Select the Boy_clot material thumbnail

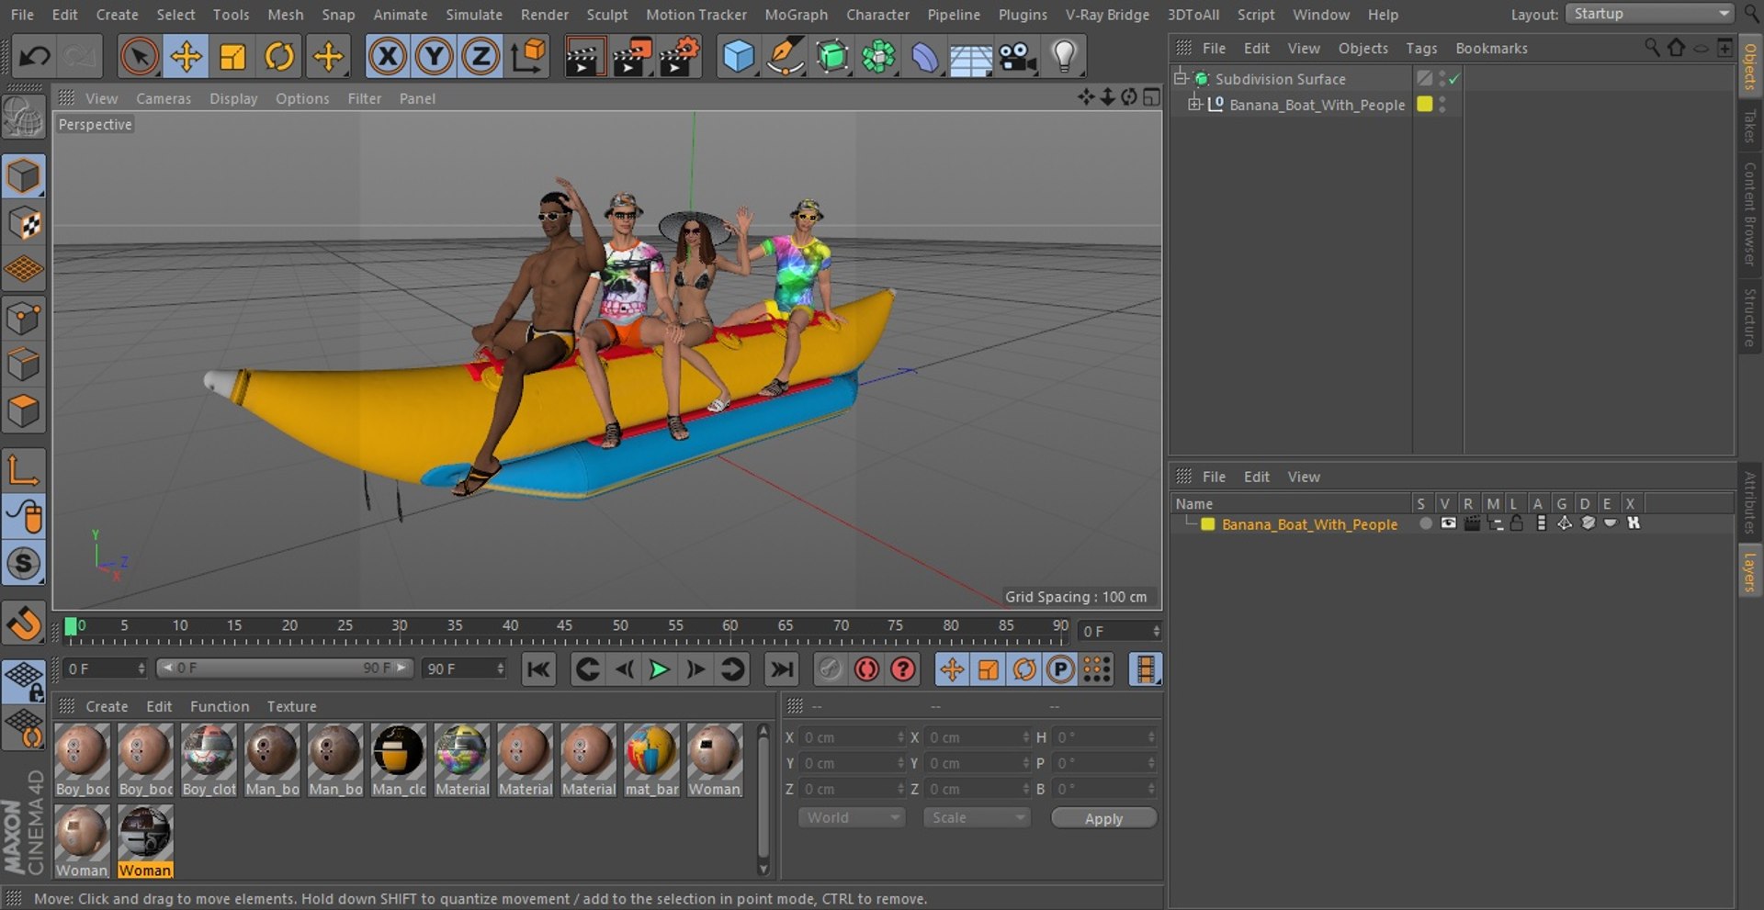(x=209, y=759)
